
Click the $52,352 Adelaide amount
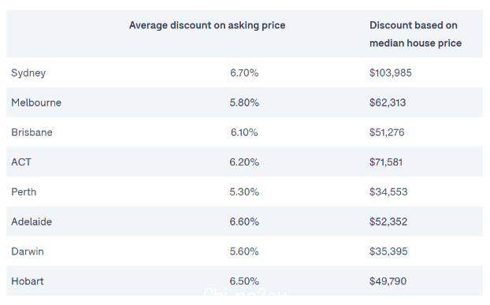coord(388,221)
